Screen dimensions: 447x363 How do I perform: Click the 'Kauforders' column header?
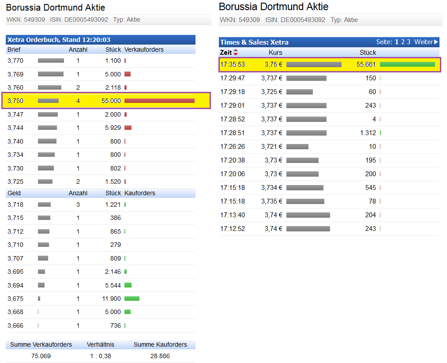coord(140,193)
